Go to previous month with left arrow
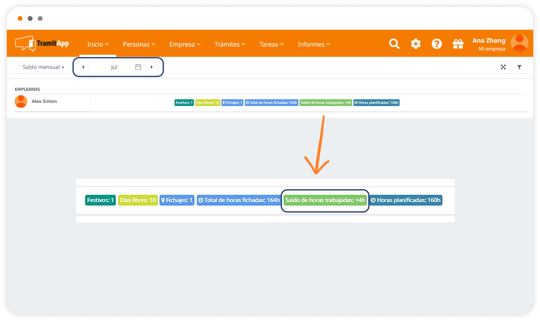This screenshot has width=540, height=321. 83,67
